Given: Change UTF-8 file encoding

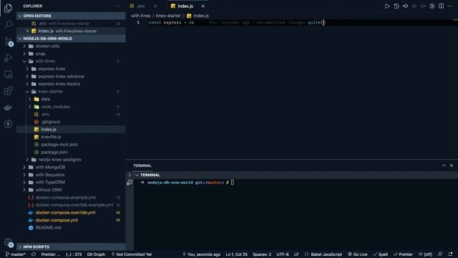Looking at the screenshot, I should [283, 254].
